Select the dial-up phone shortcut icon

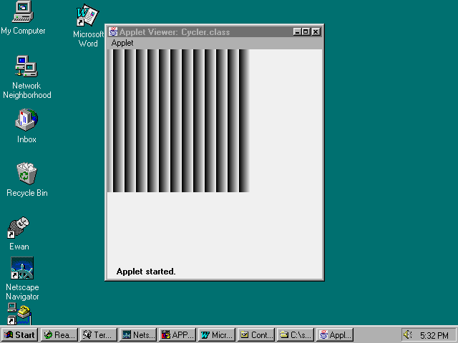[x=19, y=314]
